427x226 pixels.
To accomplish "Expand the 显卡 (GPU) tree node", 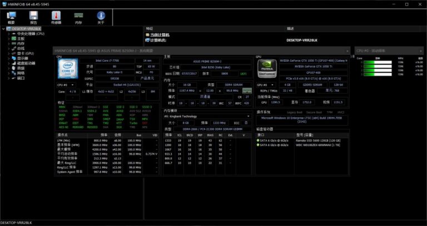I will (9, 53).
